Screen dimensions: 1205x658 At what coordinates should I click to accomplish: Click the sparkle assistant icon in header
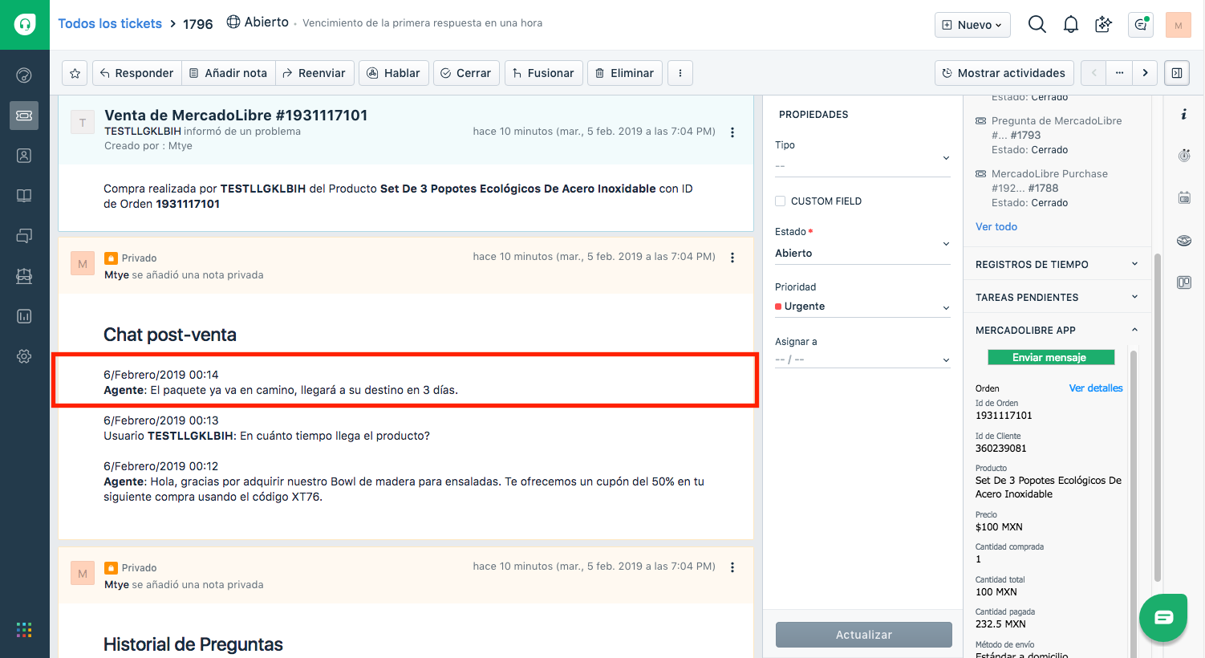(1104, 24)
